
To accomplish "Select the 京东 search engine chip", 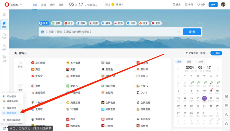I will point(156,23).
